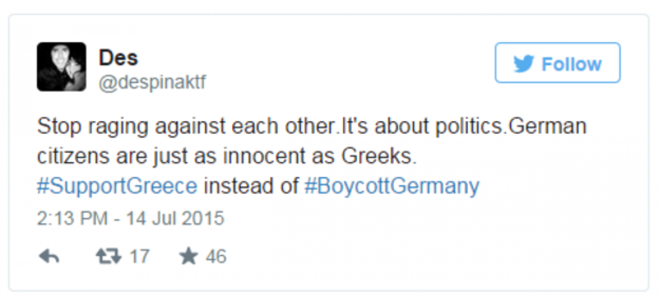
Task: Click the favorites count 46
Action: click(216, 256)
